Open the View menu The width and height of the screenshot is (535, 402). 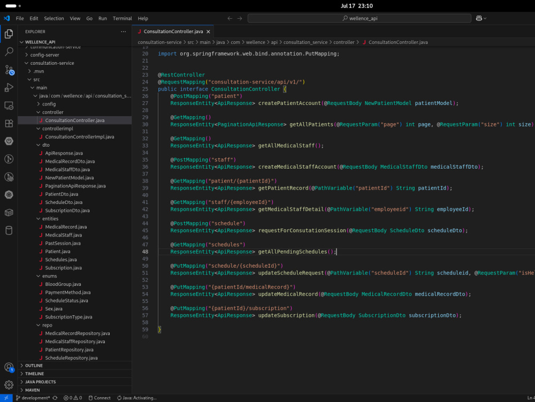(x=75, y=18)
